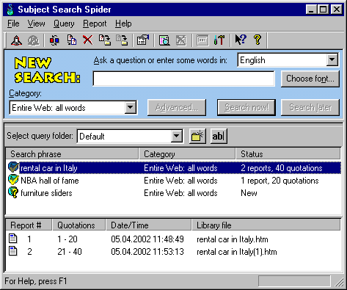Click the question-mark icon beside 'furniture sliders'
The image size is (347, 290).
(13, 192)
